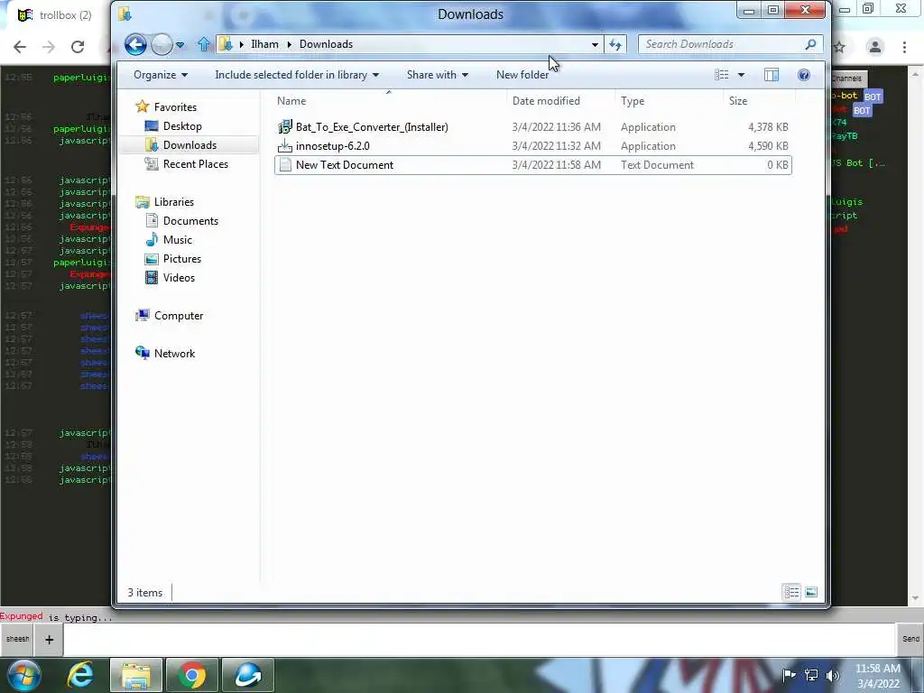The image size is (924, 693).
Task: Click the Bat_To_Exe_Converter installer icon
Action: tap(285, 126)
